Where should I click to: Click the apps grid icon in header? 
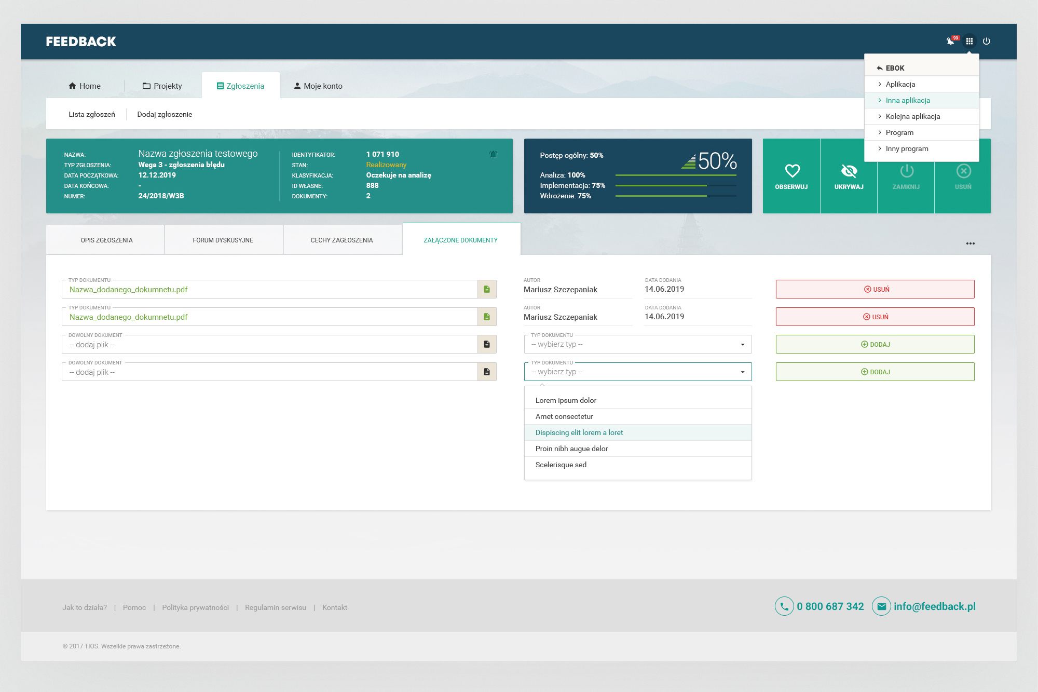coord(969,41)
